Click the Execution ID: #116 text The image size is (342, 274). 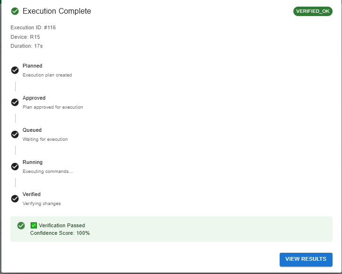click(33, 27)
